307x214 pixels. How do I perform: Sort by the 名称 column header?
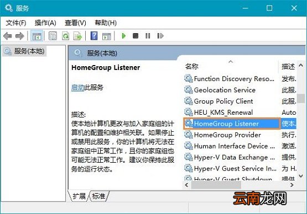click(x=231, y=67)
